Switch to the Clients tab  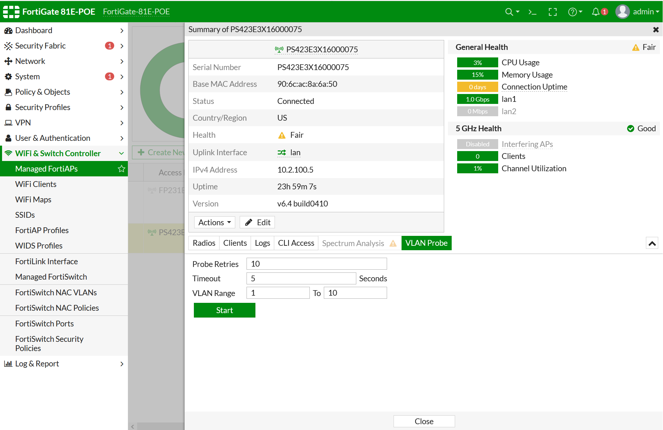click(235, 243)
